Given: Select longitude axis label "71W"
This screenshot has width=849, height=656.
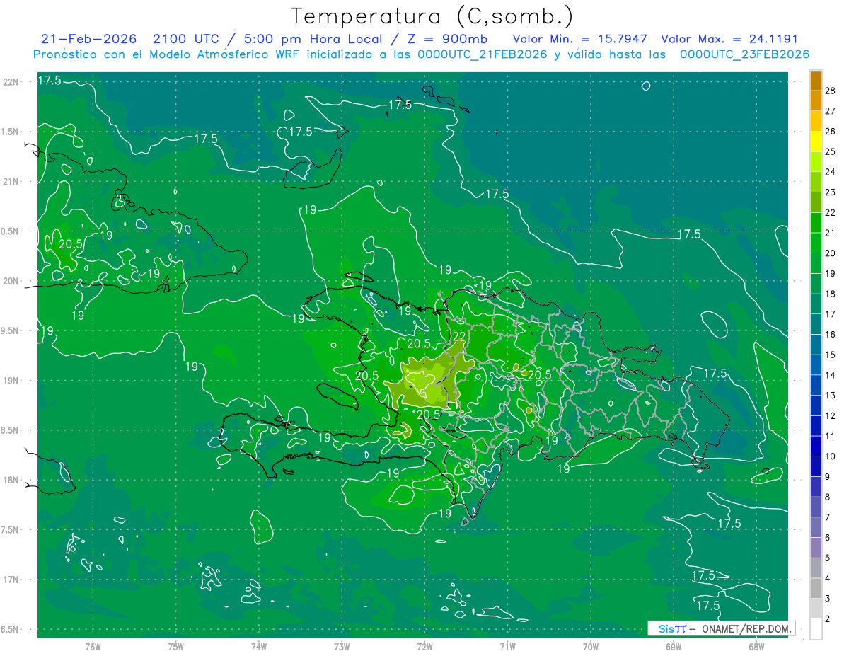Looking at the screenshot, I should click(x=507, y=646).
